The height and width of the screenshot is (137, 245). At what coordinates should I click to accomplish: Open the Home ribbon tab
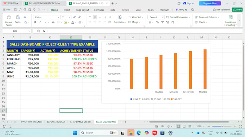[x=54, y=10]
